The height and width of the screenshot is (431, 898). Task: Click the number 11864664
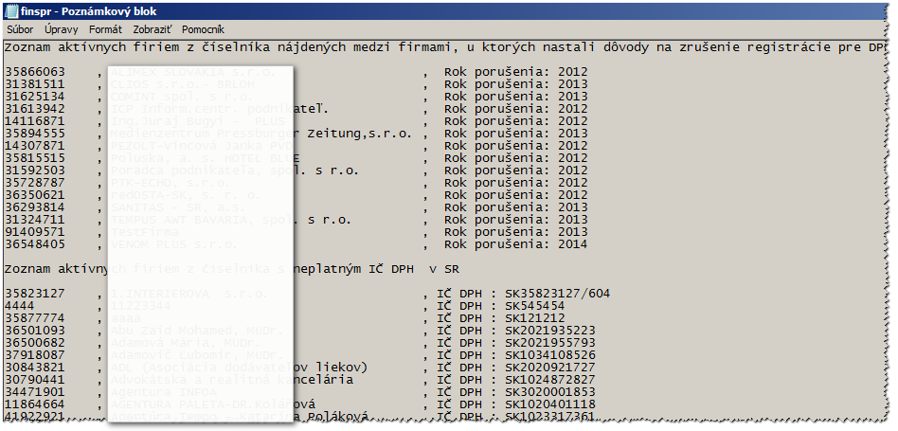35,404
